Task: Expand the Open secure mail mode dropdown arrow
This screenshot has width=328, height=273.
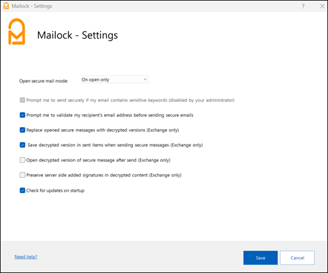Action: (145, 79)
